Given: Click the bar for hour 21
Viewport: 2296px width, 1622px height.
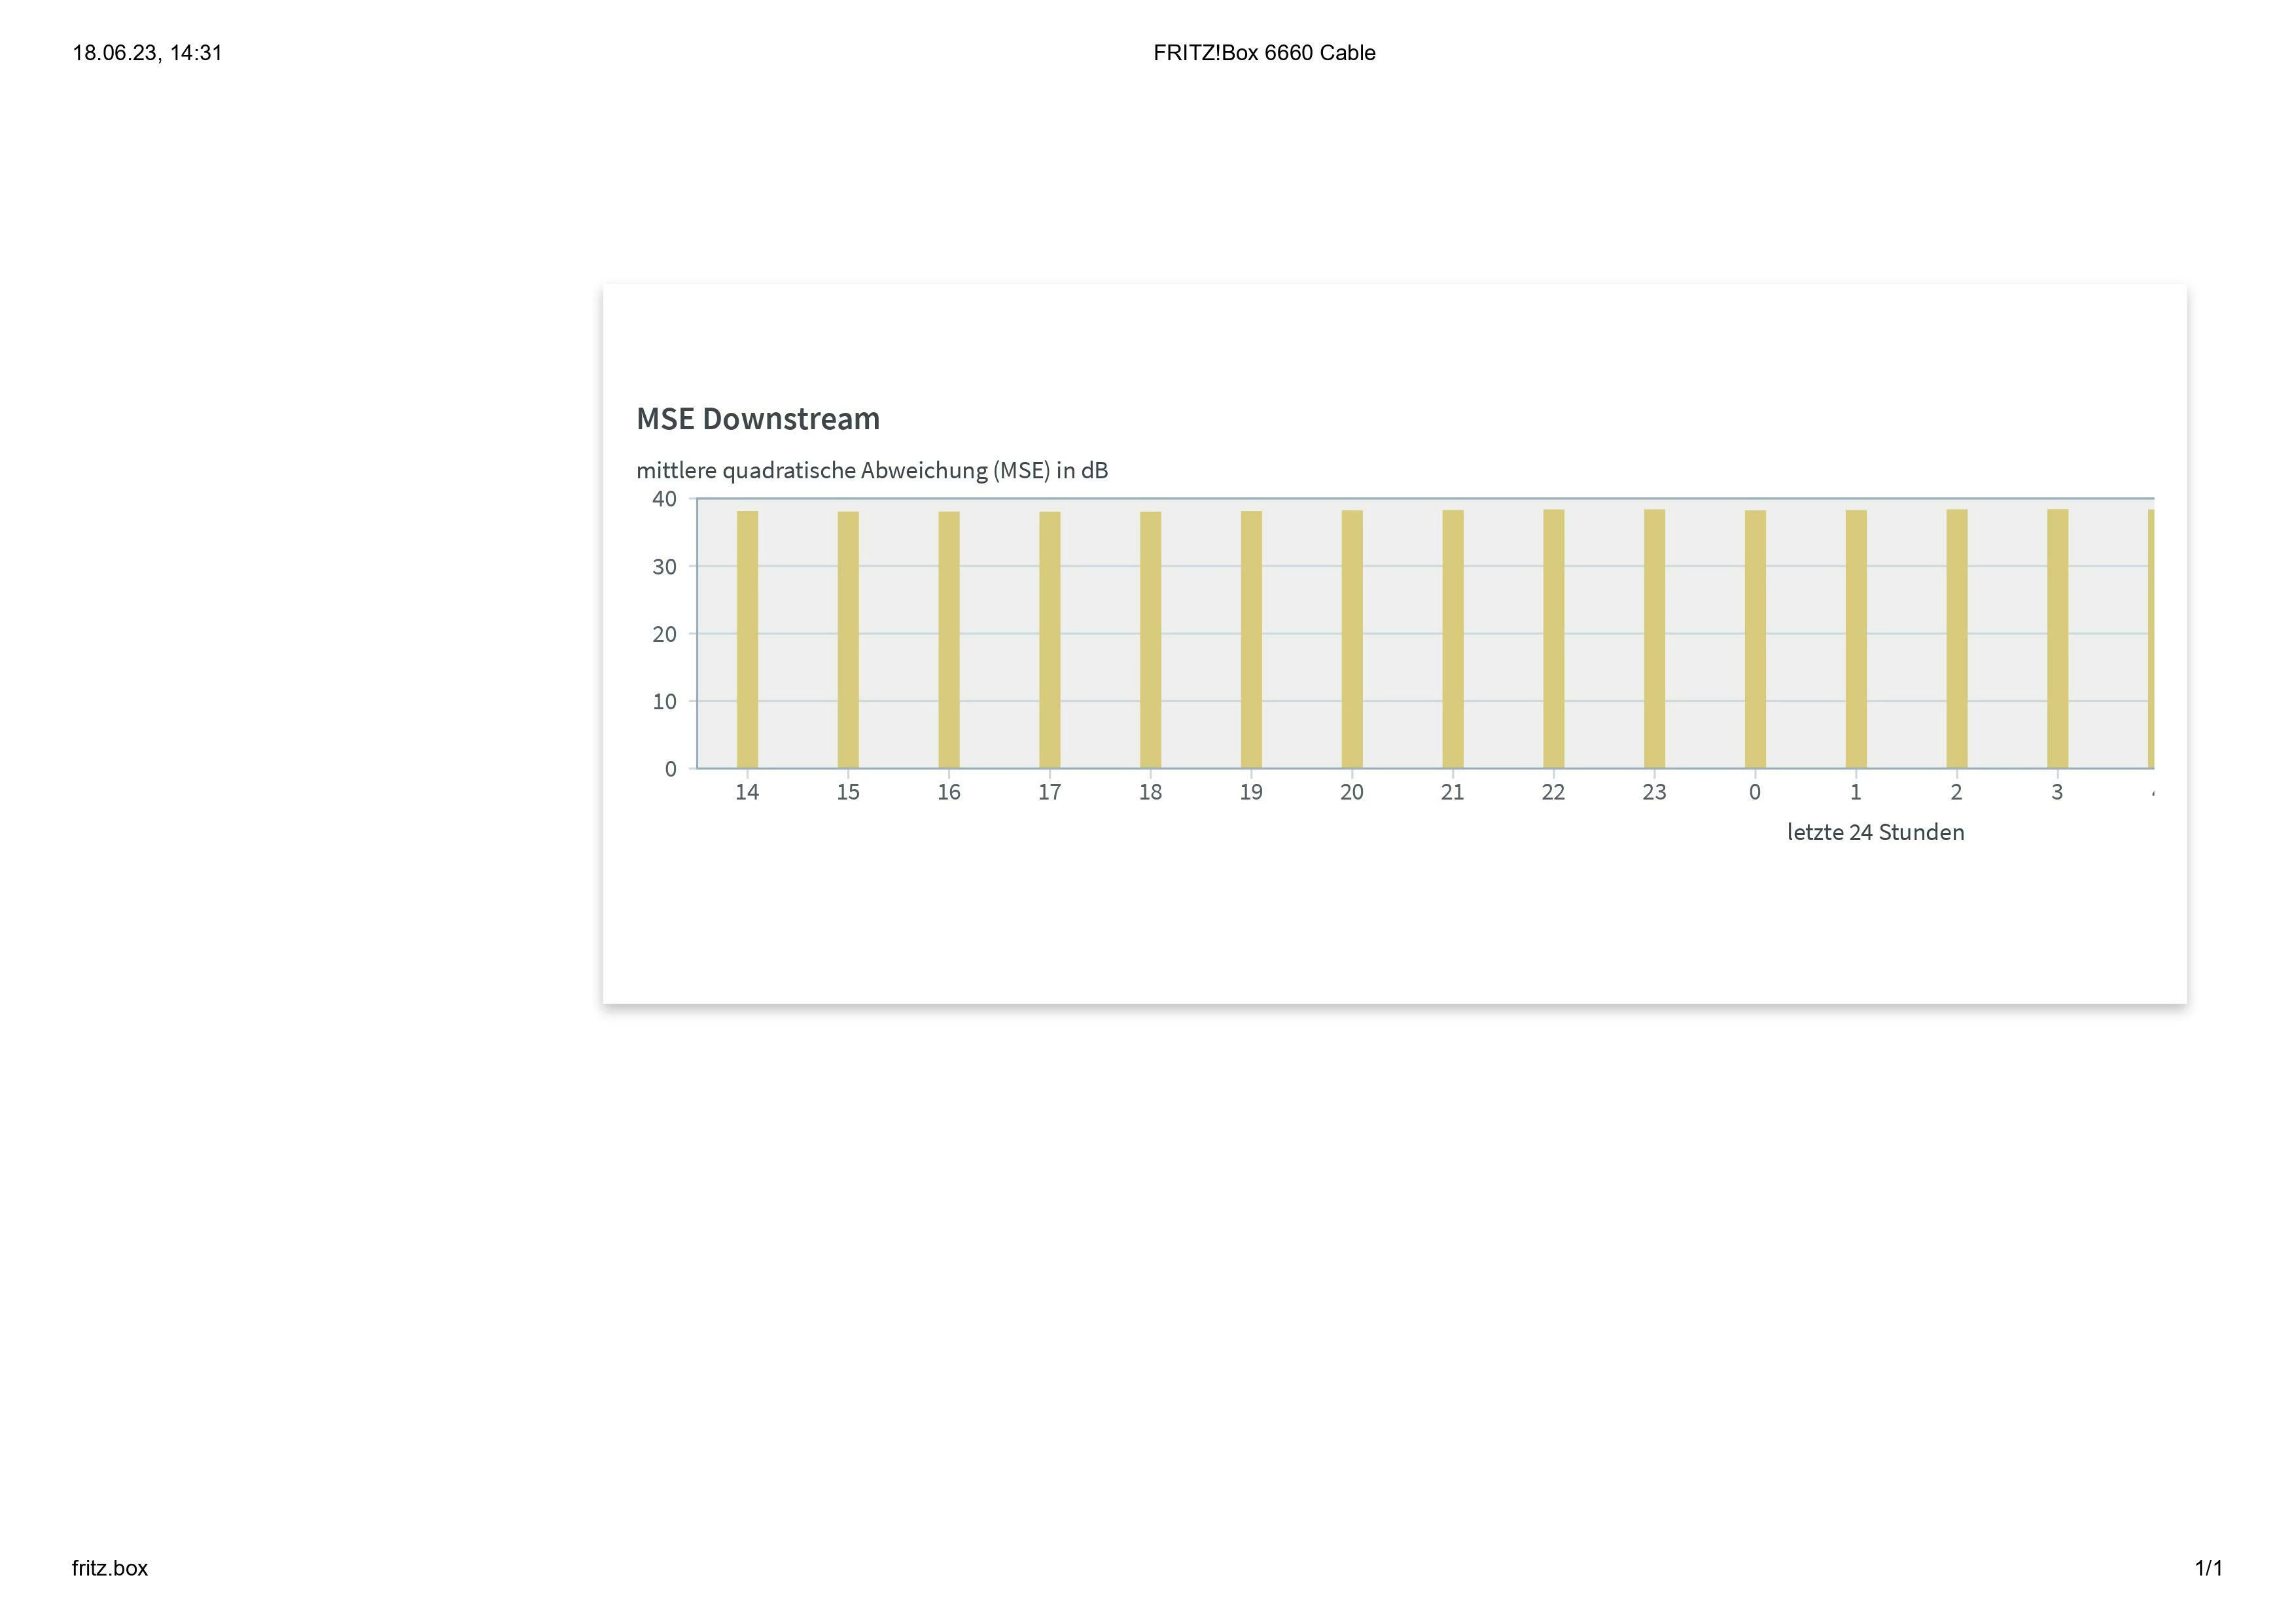Looking at the screenshot, I should (x=1453, y=640).
